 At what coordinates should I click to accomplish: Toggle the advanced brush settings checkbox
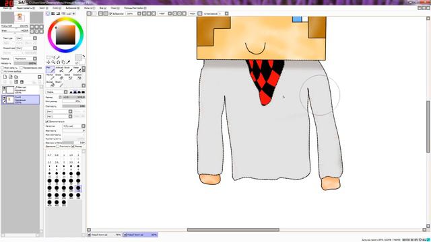(x=47, y=121)
